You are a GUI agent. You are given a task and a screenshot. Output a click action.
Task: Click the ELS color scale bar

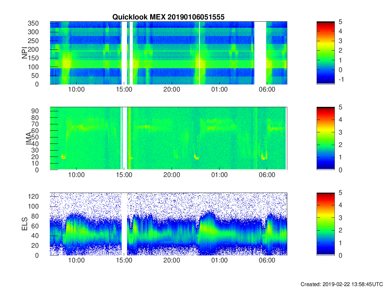click(x=326, y=224)
